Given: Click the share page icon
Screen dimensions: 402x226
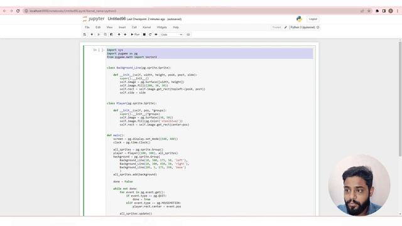Looking at the screenshot, I should (362, 11).
